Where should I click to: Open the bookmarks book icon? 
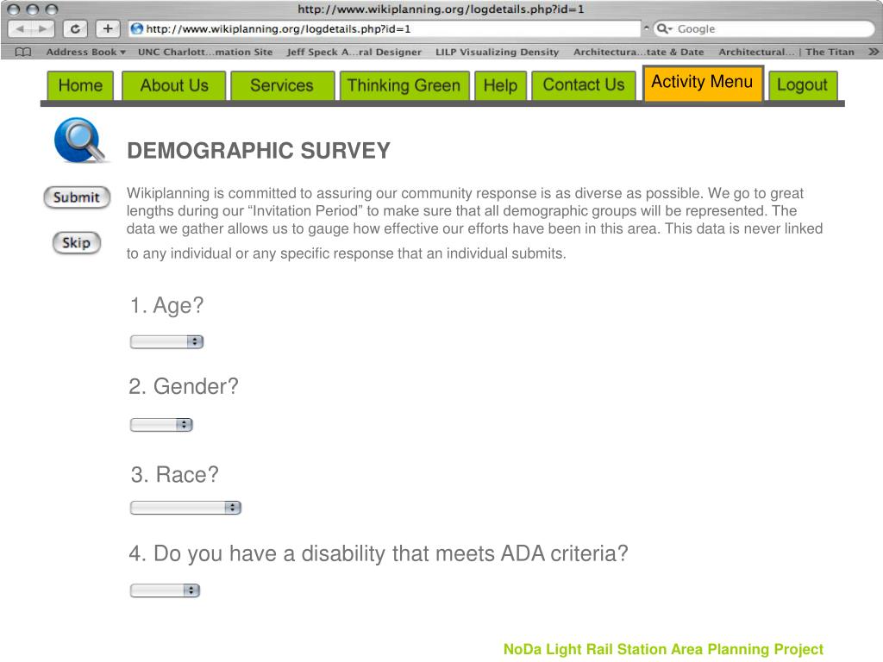[x=23, y=52]
